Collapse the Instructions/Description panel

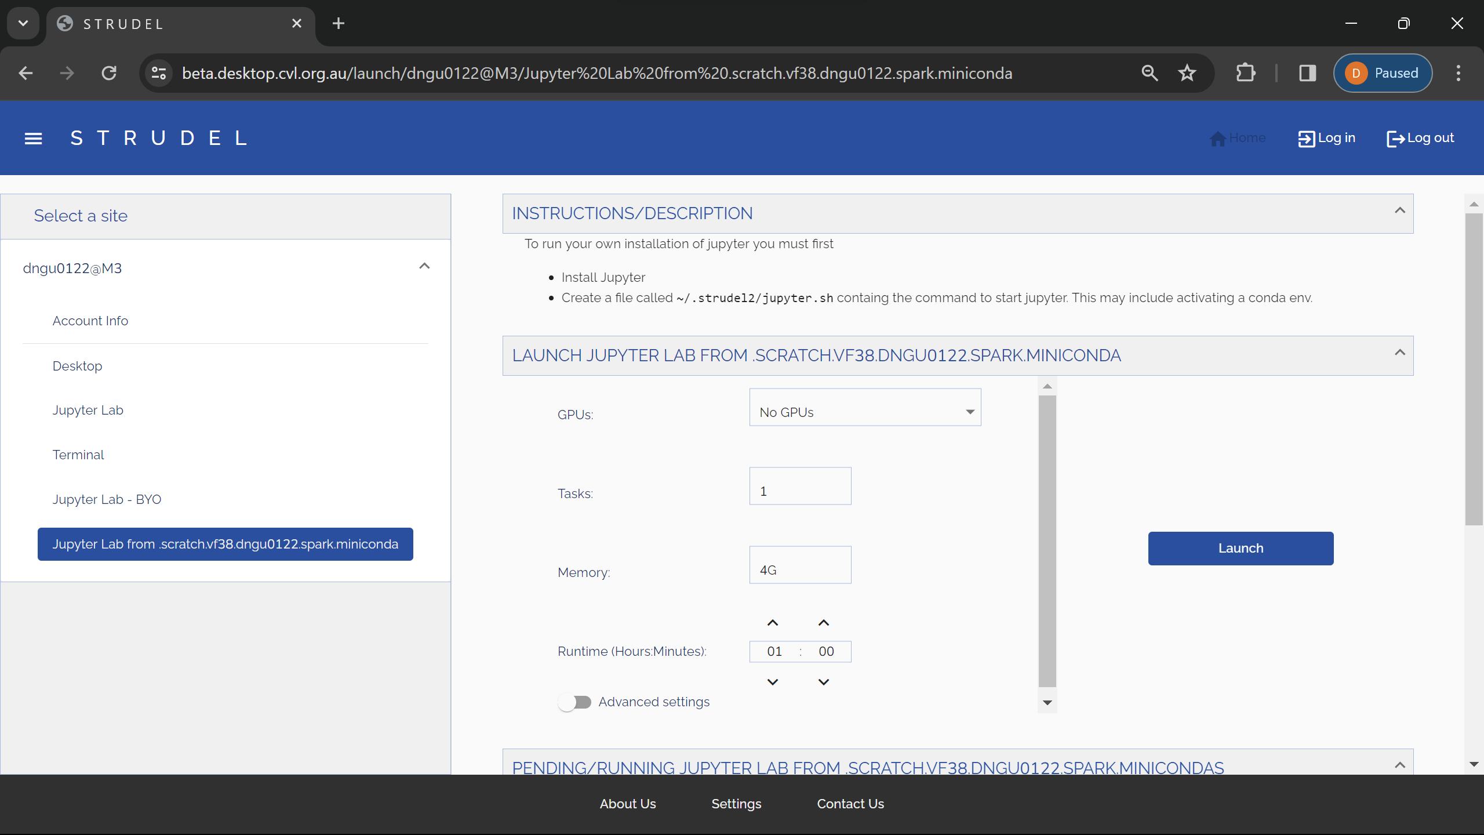pos(1400,210)
